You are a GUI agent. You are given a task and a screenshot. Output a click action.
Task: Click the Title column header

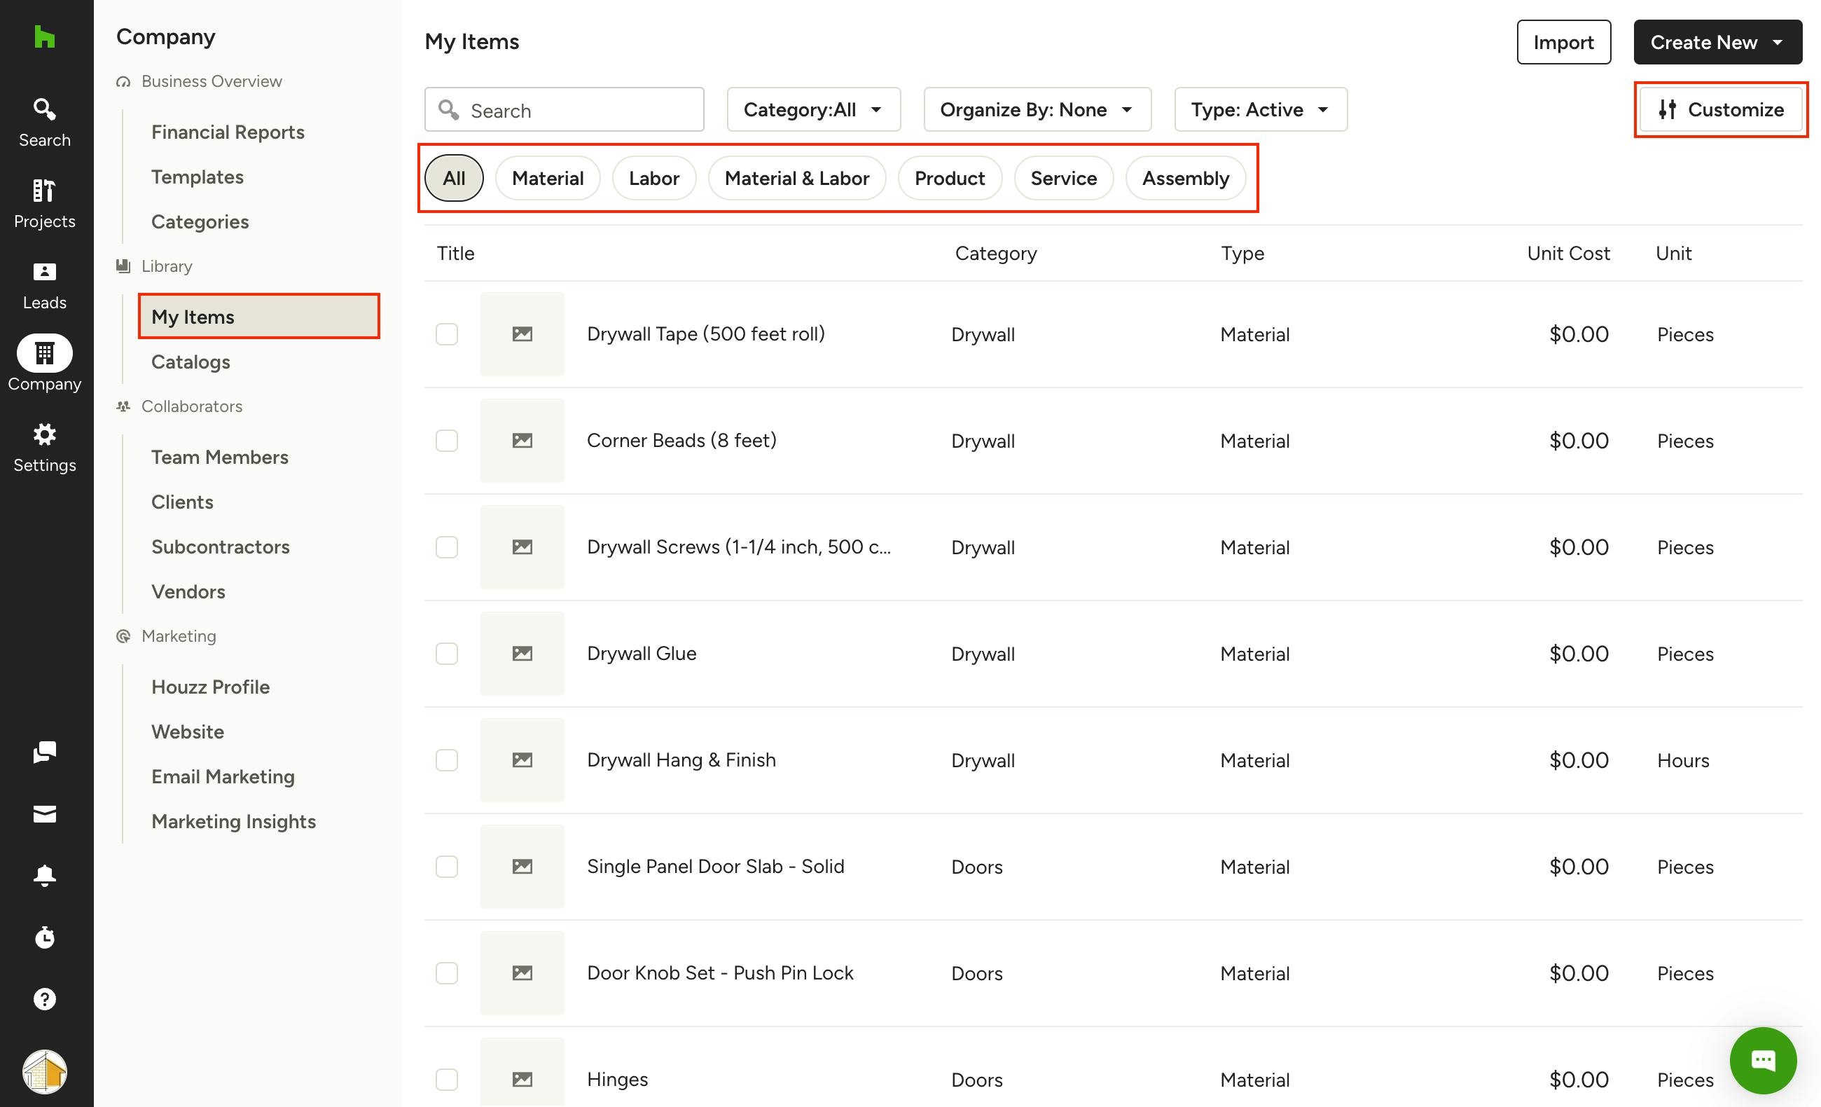click(455, 254)
